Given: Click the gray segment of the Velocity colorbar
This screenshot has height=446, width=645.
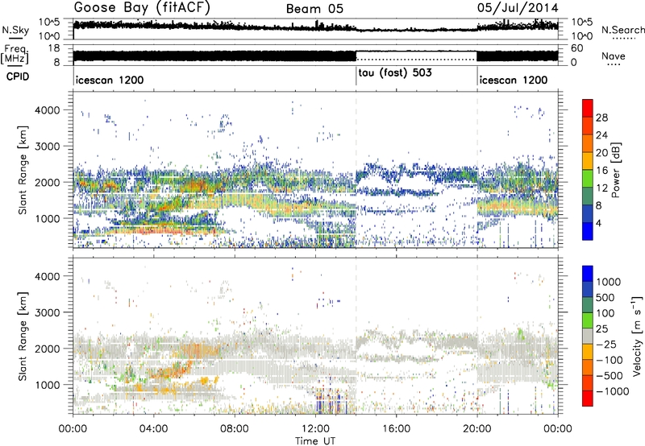Looking at the screenshot, I should pyautogui.click(x=588, y=336).
